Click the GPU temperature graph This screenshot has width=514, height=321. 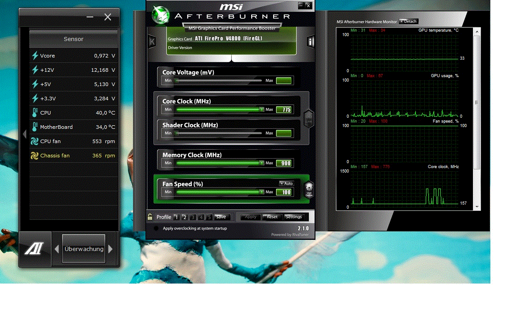pyautogui.click(x=404, y=53)
